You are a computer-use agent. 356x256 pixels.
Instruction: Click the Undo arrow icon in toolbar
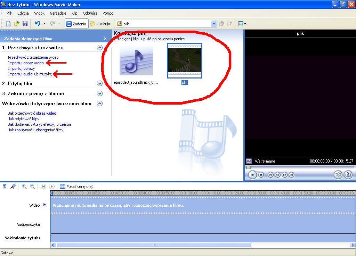[38, 24]
